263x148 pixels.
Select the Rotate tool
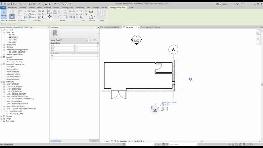click(60, 17)
